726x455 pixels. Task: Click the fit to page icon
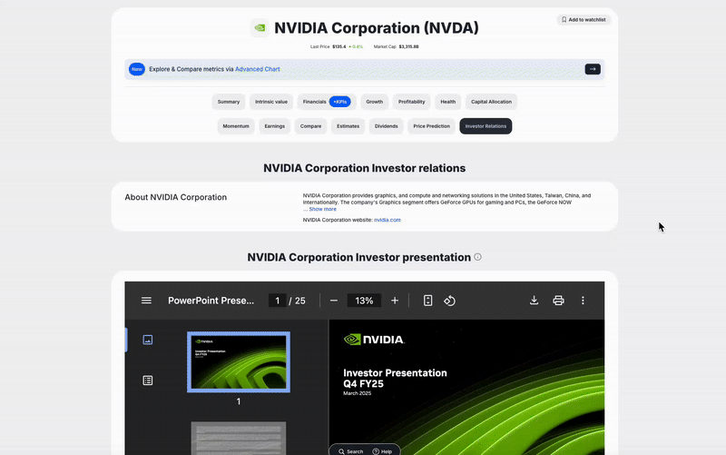428,301
